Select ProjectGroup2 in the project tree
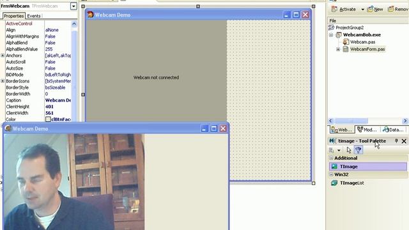This screenshot has width=409, height=230. click(x=350, y=27)
